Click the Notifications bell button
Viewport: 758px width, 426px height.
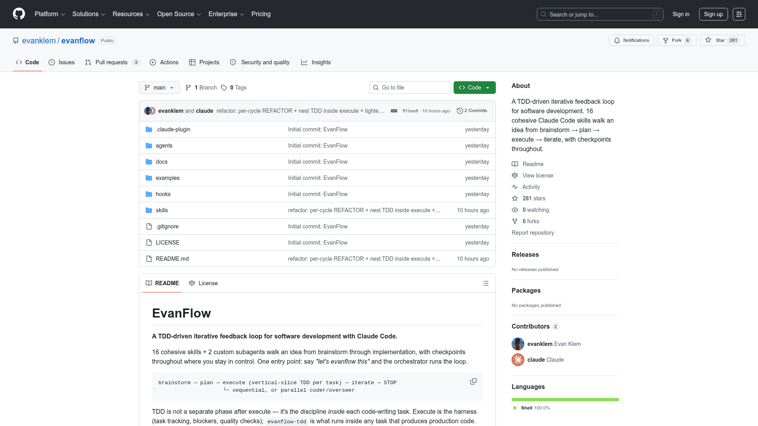point(631,40)
